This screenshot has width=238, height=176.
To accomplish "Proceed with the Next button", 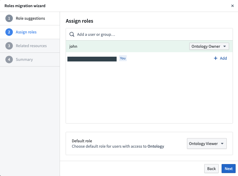I will 228,169.
